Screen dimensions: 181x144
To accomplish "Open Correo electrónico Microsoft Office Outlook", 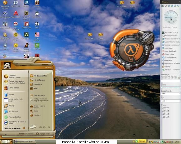I will pos(15,82).
